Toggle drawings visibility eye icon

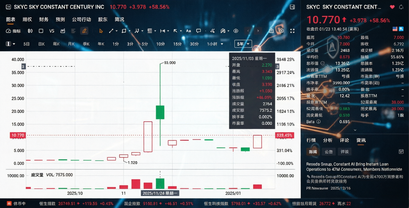click(x=236, y=31)
